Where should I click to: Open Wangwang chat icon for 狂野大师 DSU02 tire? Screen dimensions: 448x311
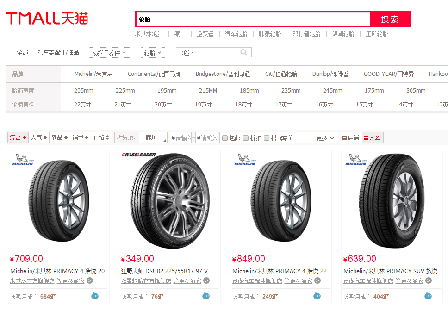(x=205, y=296)
